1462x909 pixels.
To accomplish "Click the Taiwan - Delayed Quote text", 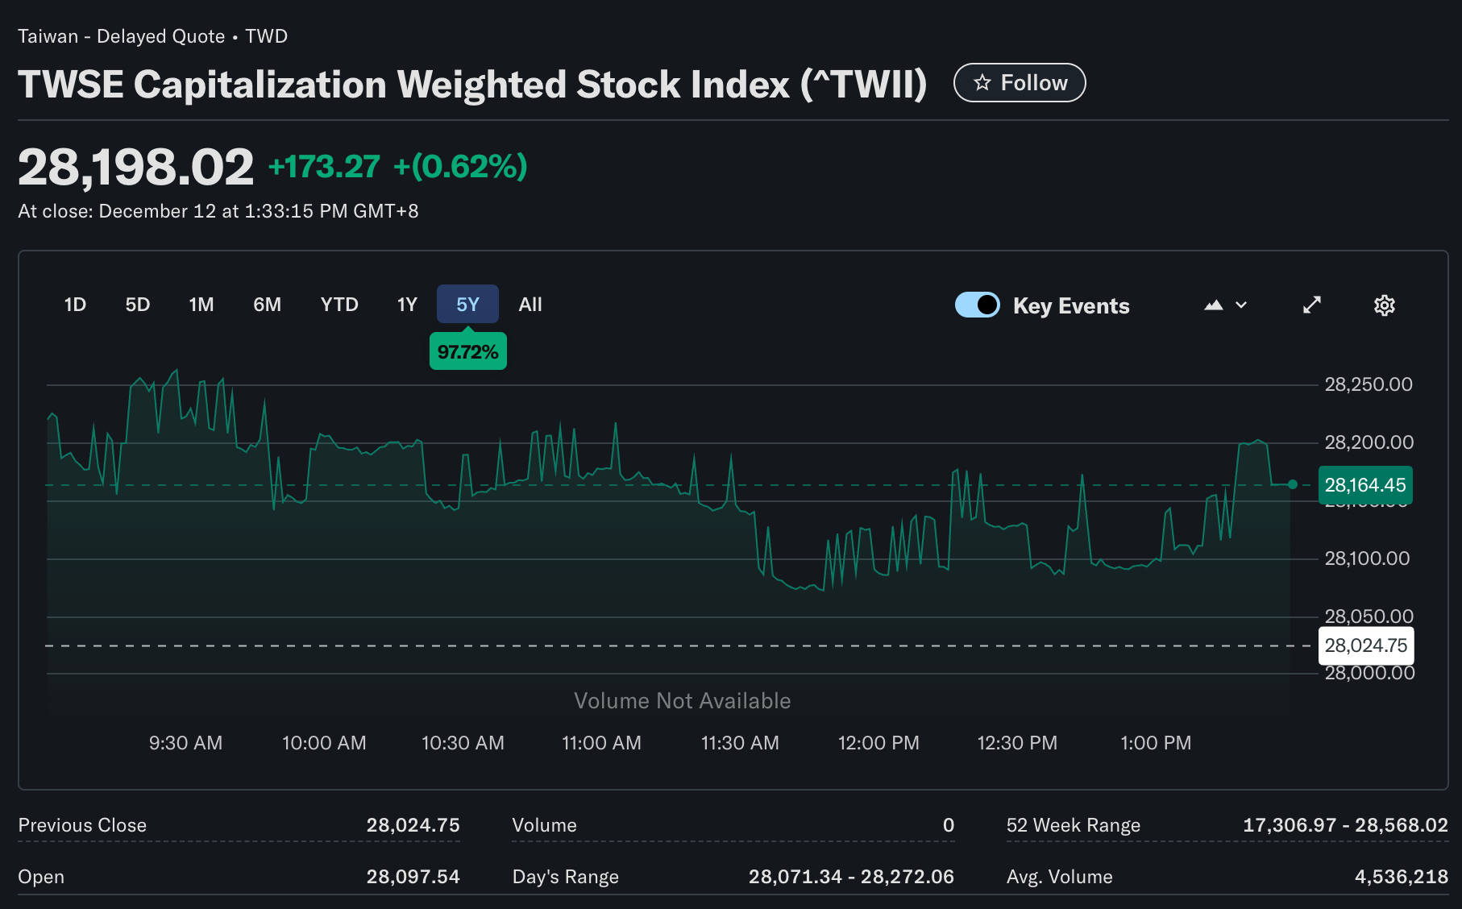I will pyautogui.click(x=122, y=36).
